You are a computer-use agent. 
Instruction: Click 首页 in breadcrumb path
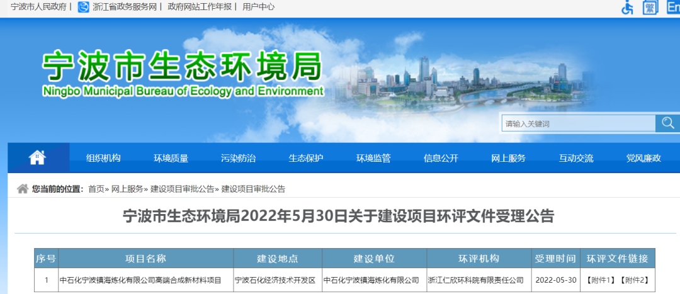96,189
